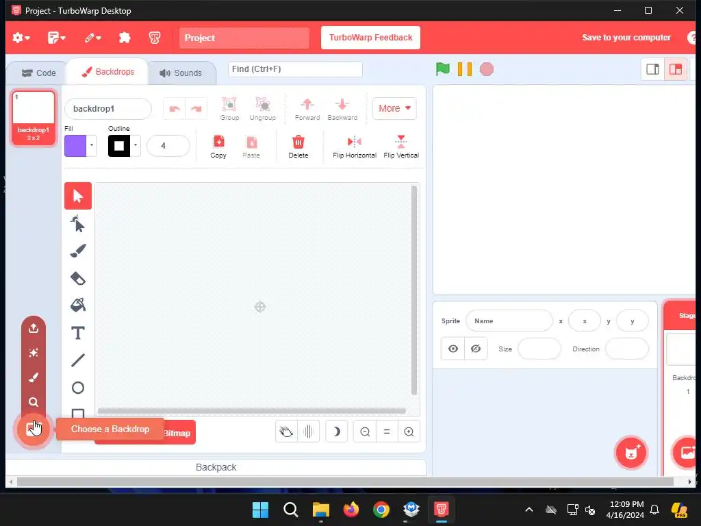The height and width of the screenshot is (526, 701).
Task: Paint a new backdrop
Action: (34, 377)
